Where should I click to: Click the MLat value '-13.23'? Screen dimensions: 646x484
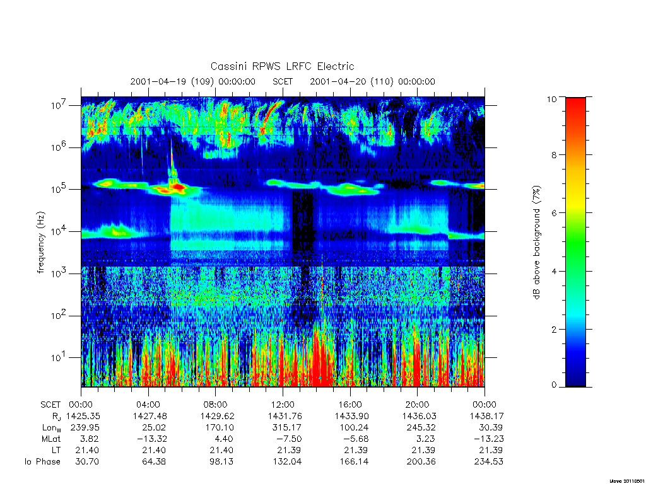pos(489,439)
